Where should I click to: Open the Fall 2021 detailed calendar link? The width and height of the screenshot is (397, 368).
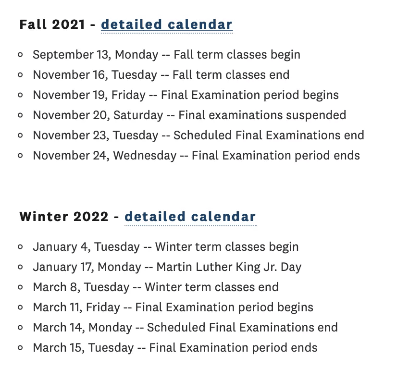[x=166, y=25]
